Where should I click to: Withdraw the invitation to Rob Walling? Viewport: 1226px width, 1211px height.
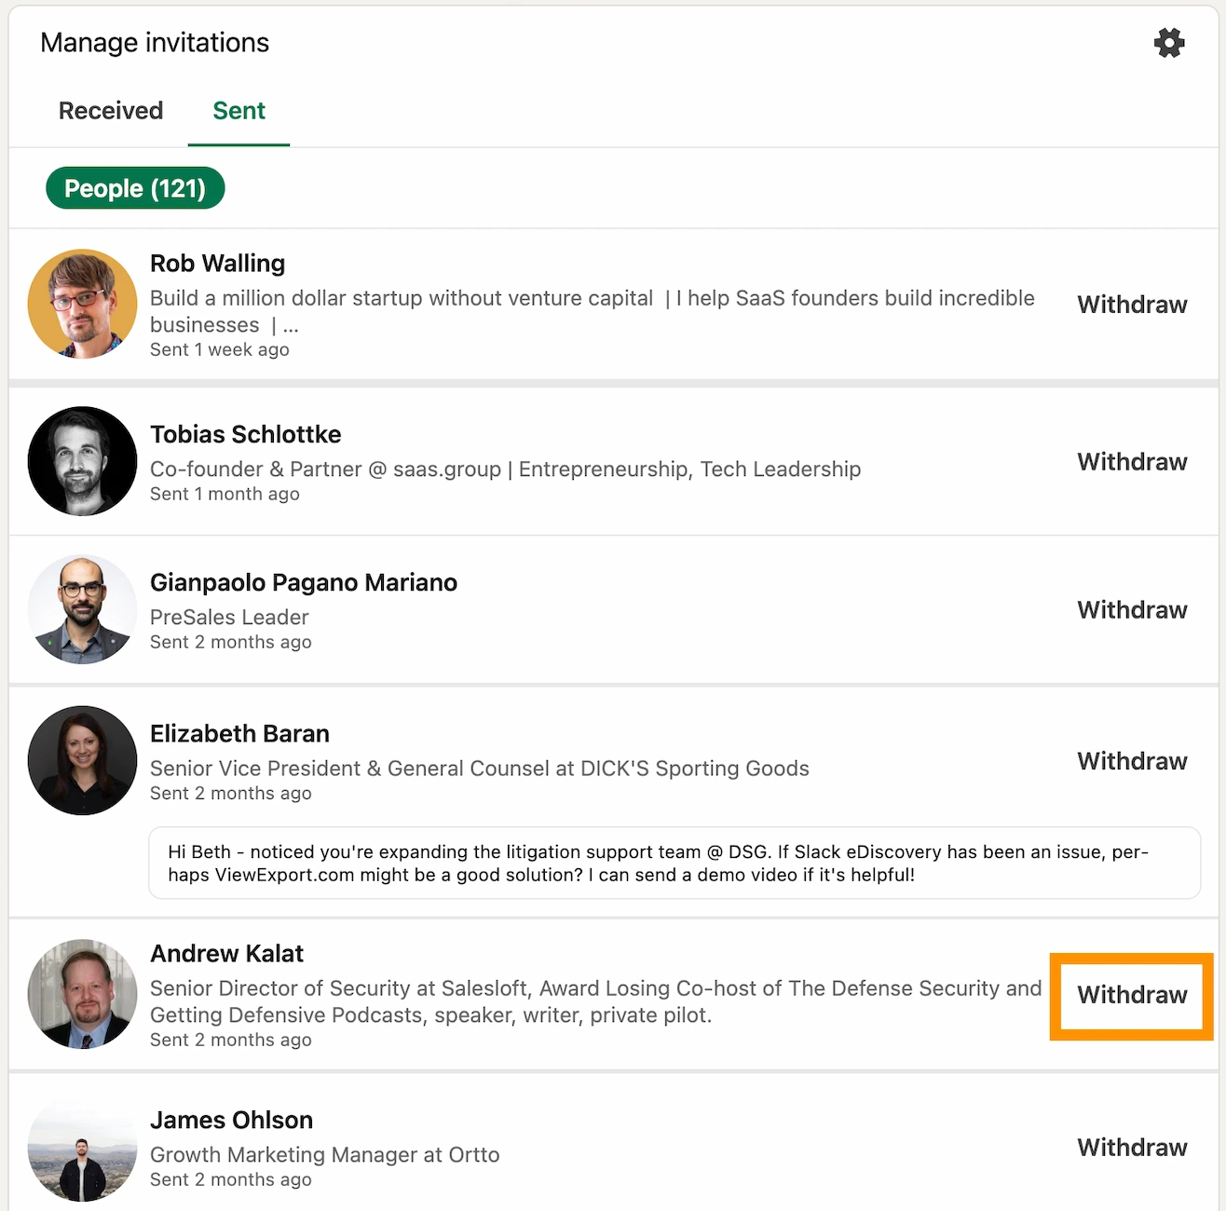click(1131, 304)
